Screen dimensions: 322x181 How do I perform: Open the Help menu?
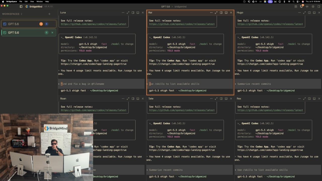click(x=47, y=2)
